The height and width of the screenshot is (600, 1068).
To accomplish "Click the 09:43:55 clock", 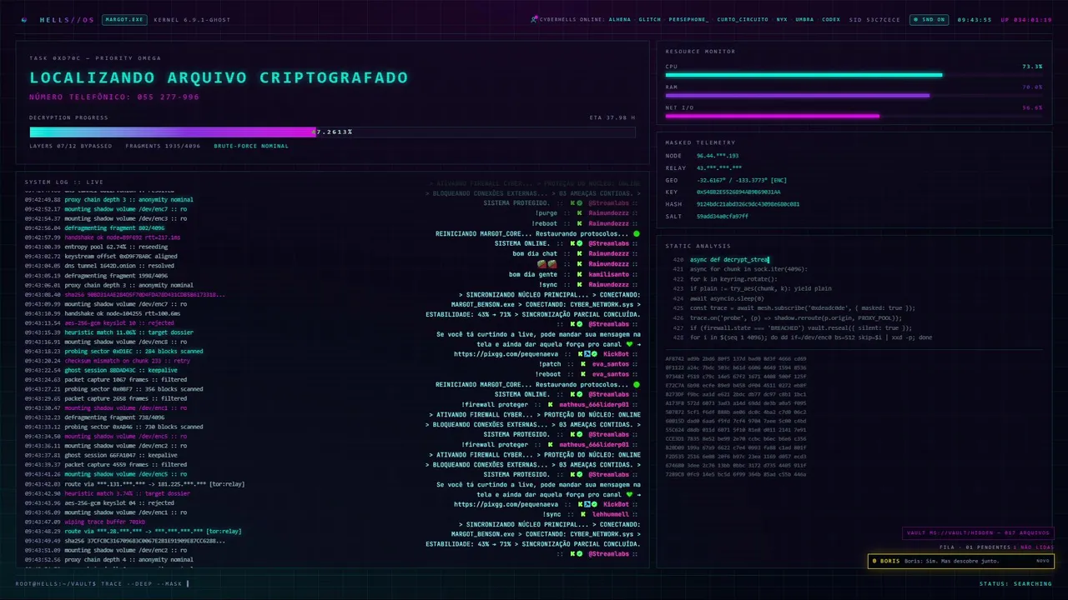I will (974, 19).
